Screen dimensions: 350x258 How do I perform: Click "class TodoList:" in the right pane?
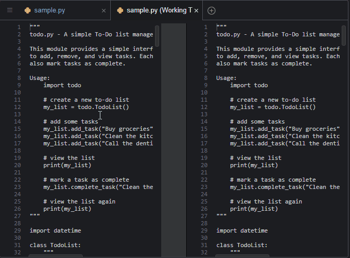point(242,245)
